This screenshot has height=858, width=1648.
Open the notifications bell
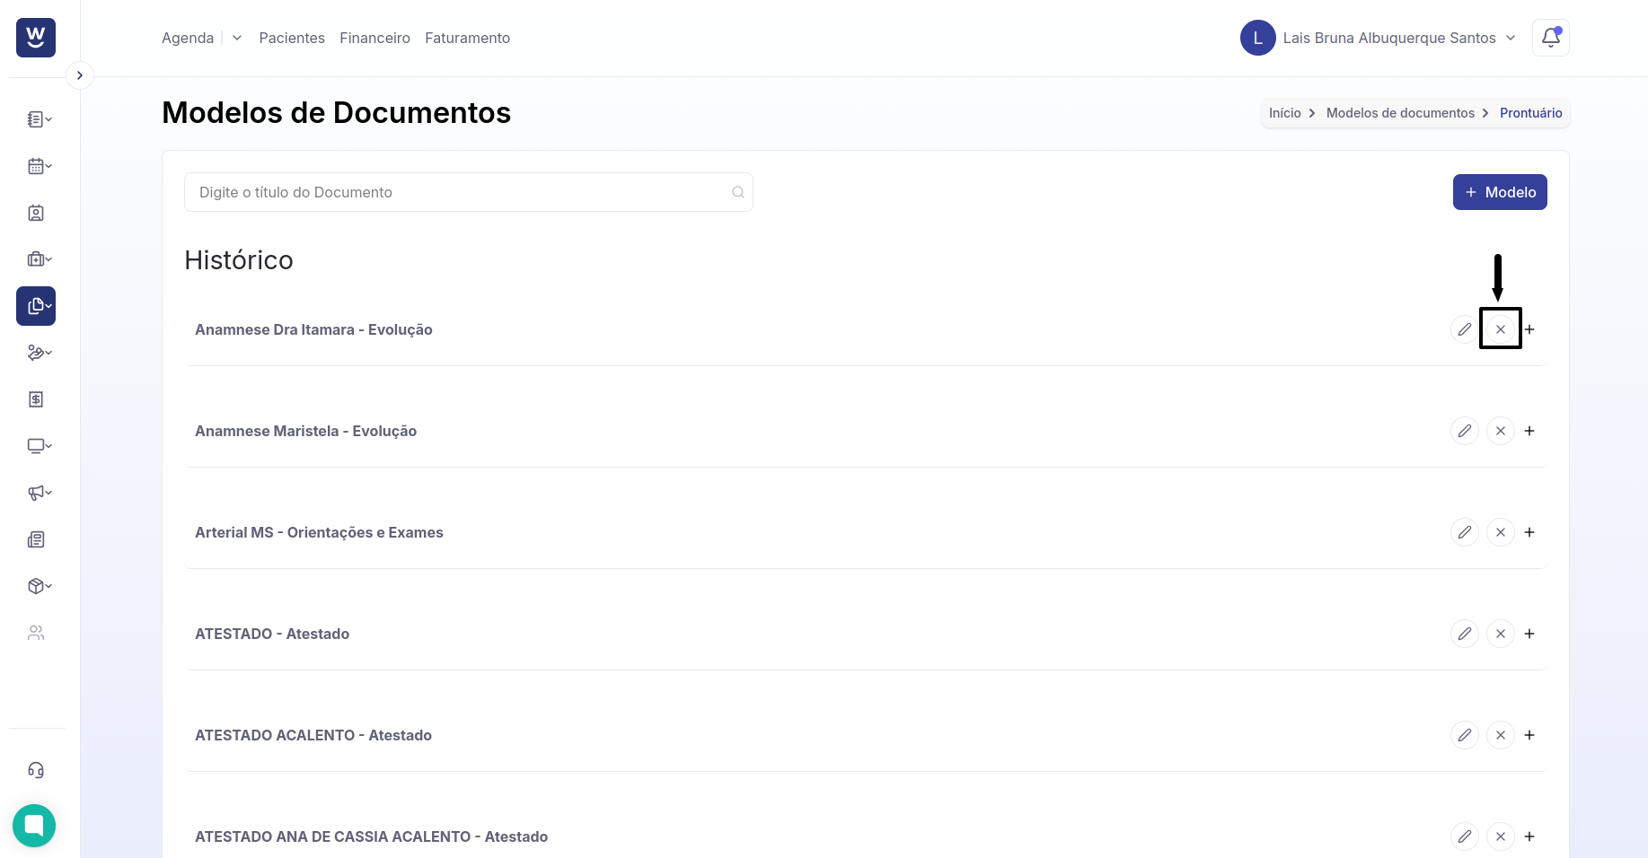[x=1551, y=38]
